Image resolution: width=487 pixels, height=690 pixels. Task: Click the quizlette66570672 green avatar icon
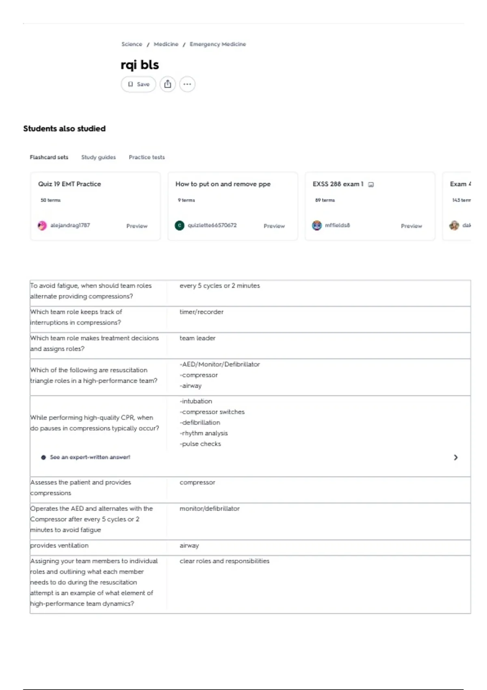(x=179, y=226)
